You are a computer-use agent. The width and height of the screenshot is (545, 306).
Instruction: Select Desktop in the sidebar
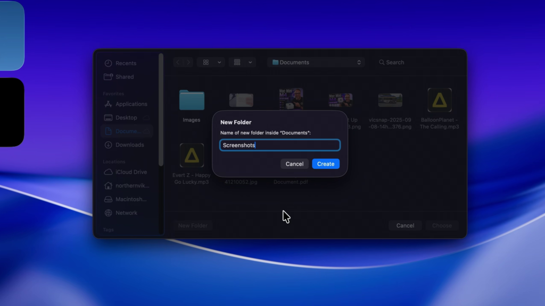(126, 117)
